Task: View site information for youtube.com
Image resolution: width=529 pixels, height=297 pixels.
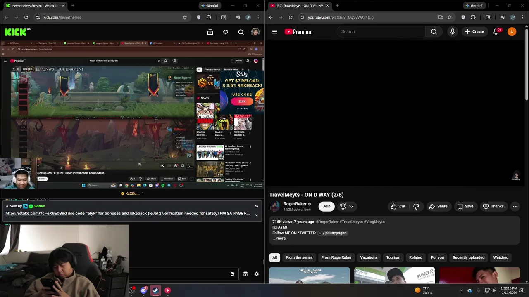Action: pyautogui.click(x=302, y=17)
